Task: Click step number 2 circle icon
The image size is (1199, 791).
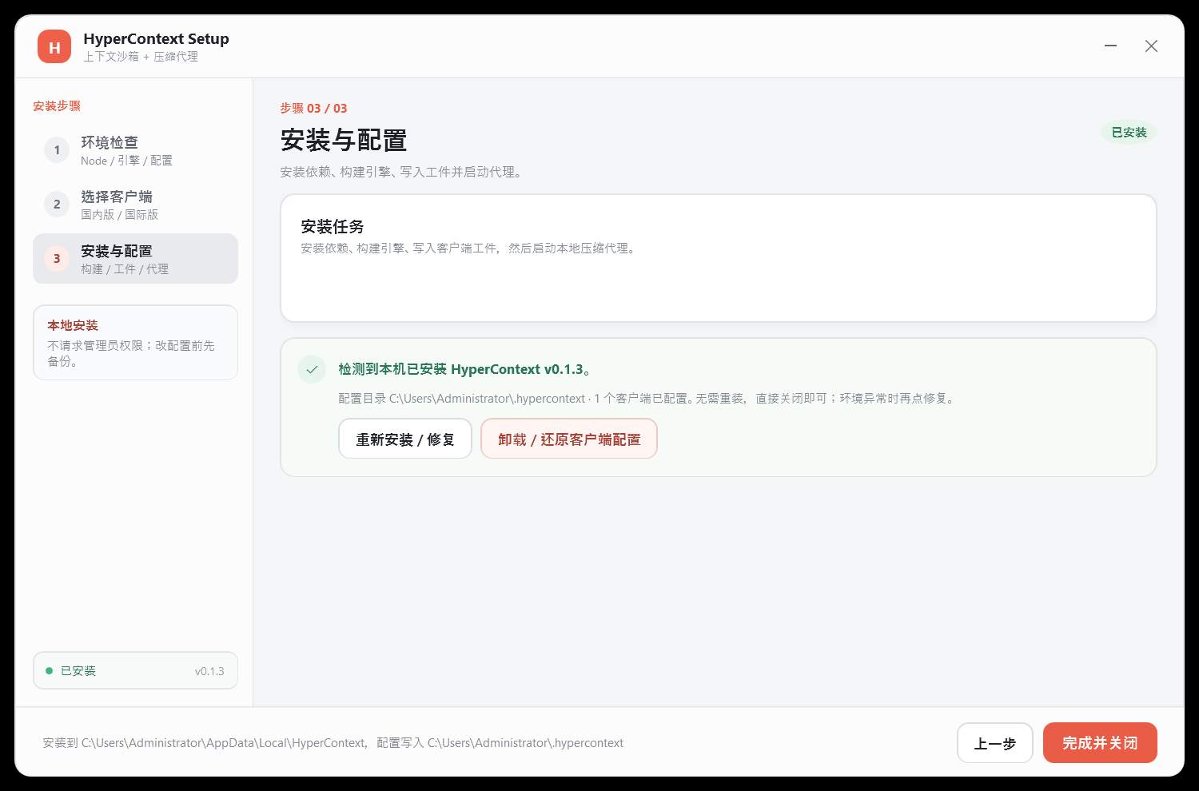Action: point(57,205)
